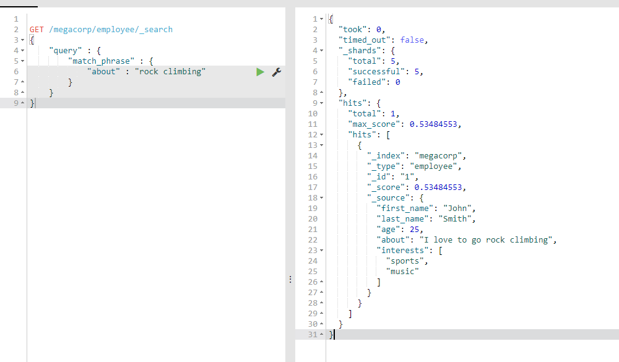Toggle response fold marker at line 8
This screenshot has height=362, width=619.
(x=321, y=92)
